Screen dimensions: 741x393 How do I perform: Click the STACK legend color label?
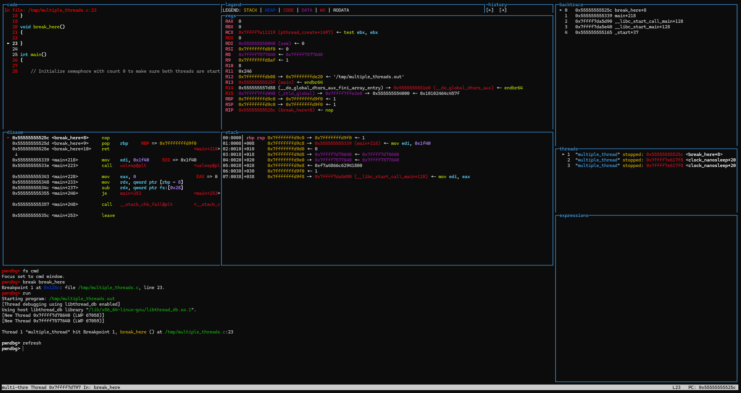[250, 10]
